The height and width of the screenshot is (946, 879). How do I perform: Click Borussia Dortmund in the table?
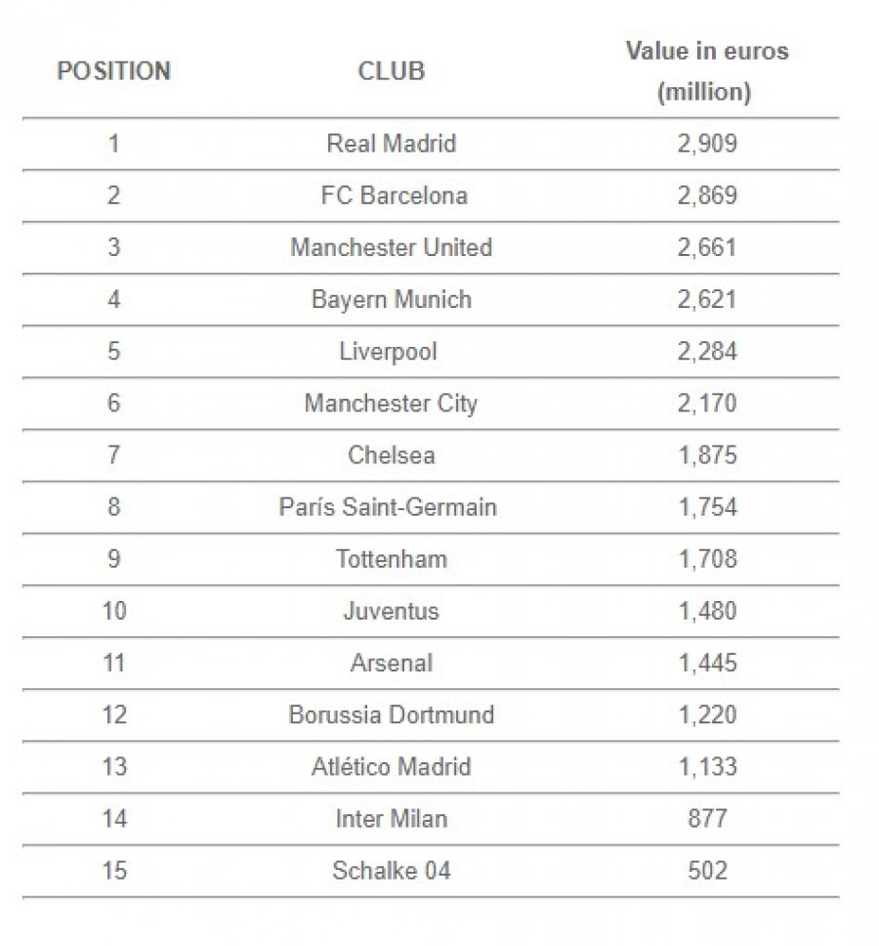[392, 714]
